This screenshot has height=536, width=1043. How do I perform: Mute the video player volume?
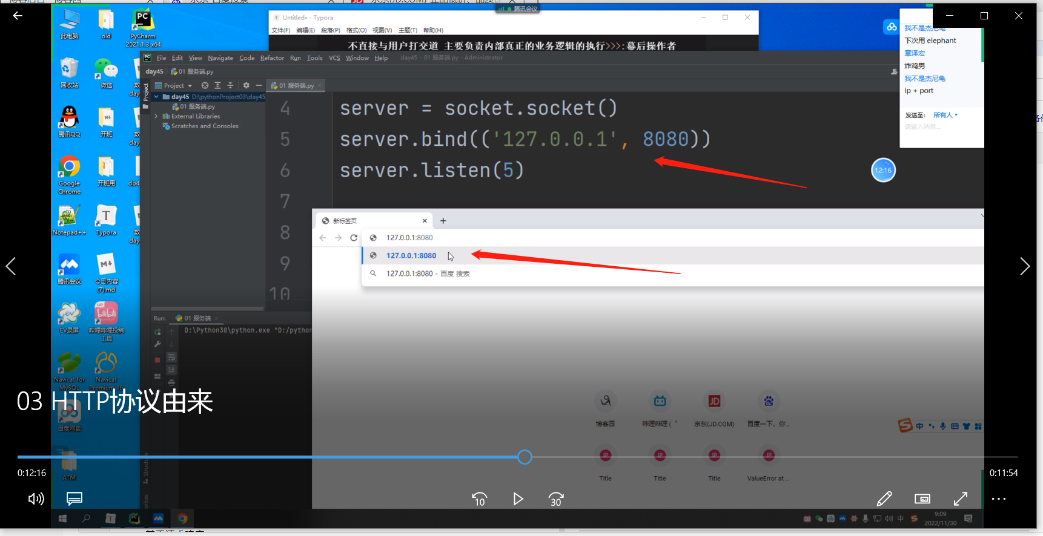coord(36,498)
